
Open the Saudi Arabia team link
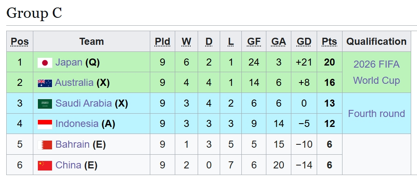(x=83, y=103)
